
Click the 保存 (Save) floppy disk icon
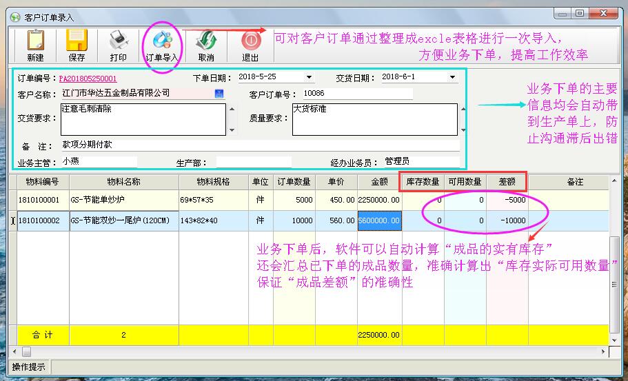click(x=77, y=45)
